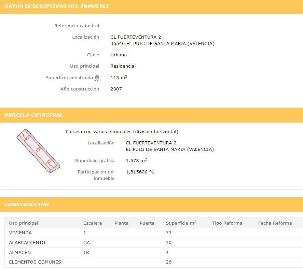Click the 'PARCELA CATASTRAL' section header
Viewport: 303px width, 269px height.
[x=33, y=115]
